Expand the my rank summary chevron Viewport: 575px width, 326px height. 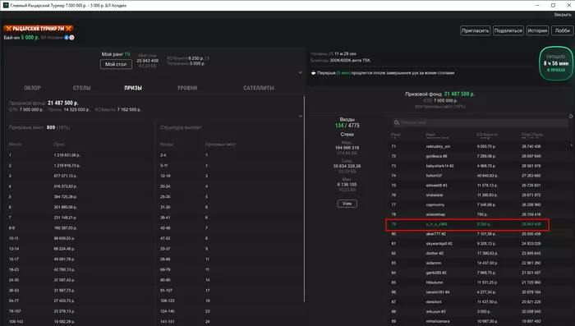[301, 72]
